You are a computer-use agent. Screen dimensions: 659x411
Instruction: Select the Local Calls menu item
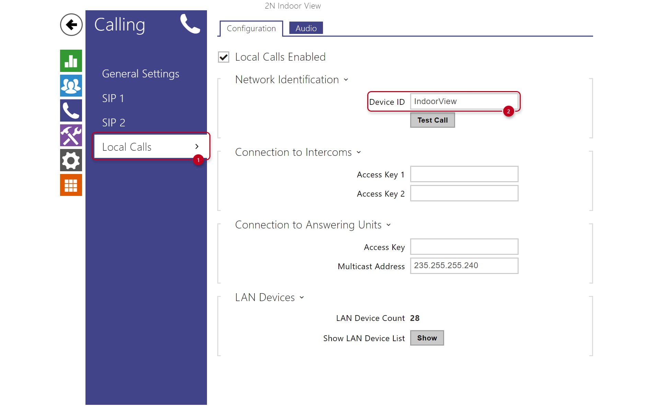tap(150, 147)
